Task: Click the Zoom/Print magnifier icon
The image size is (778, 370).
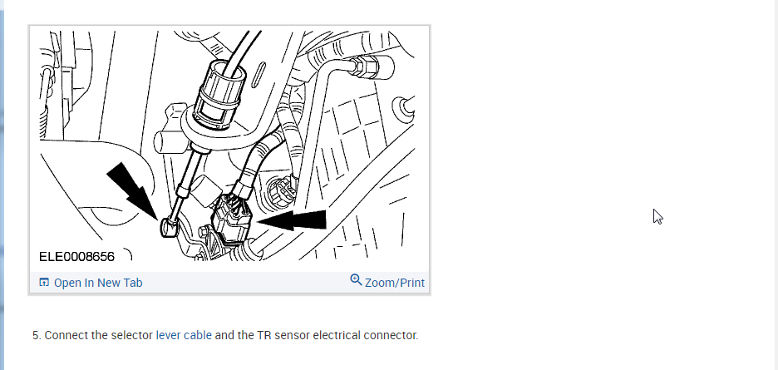Action: coord(356,279)
